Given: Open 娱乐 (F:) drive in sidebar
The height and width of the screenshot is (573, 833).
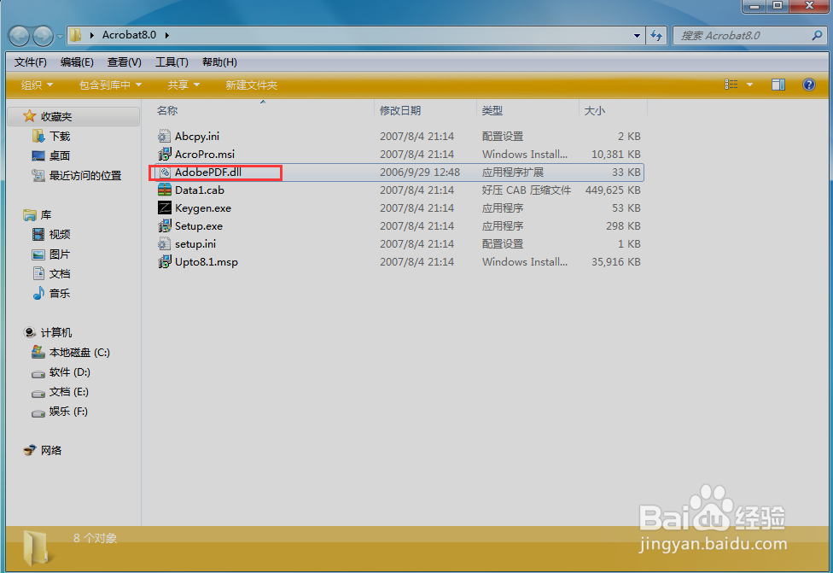Looking at the screenshot, I should tap(68, 412).
